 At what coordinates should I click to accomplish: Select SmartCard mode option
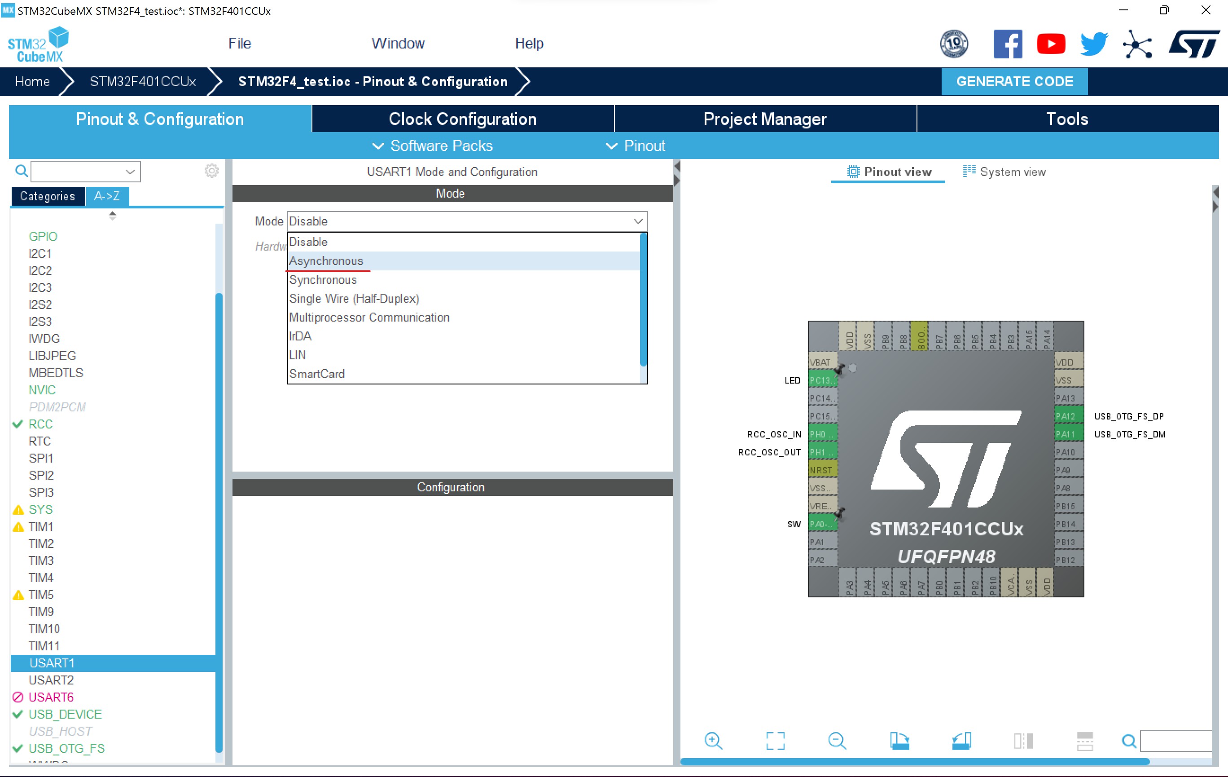pyautogui.click(x=464, y=374)
